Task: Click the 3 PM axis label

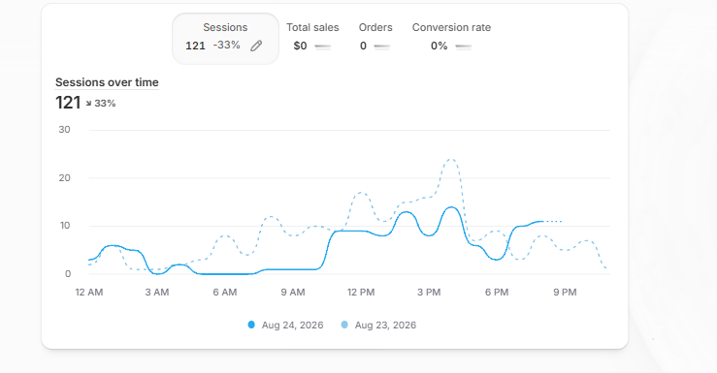Action: pyautogui.click(x=429, y=293)
